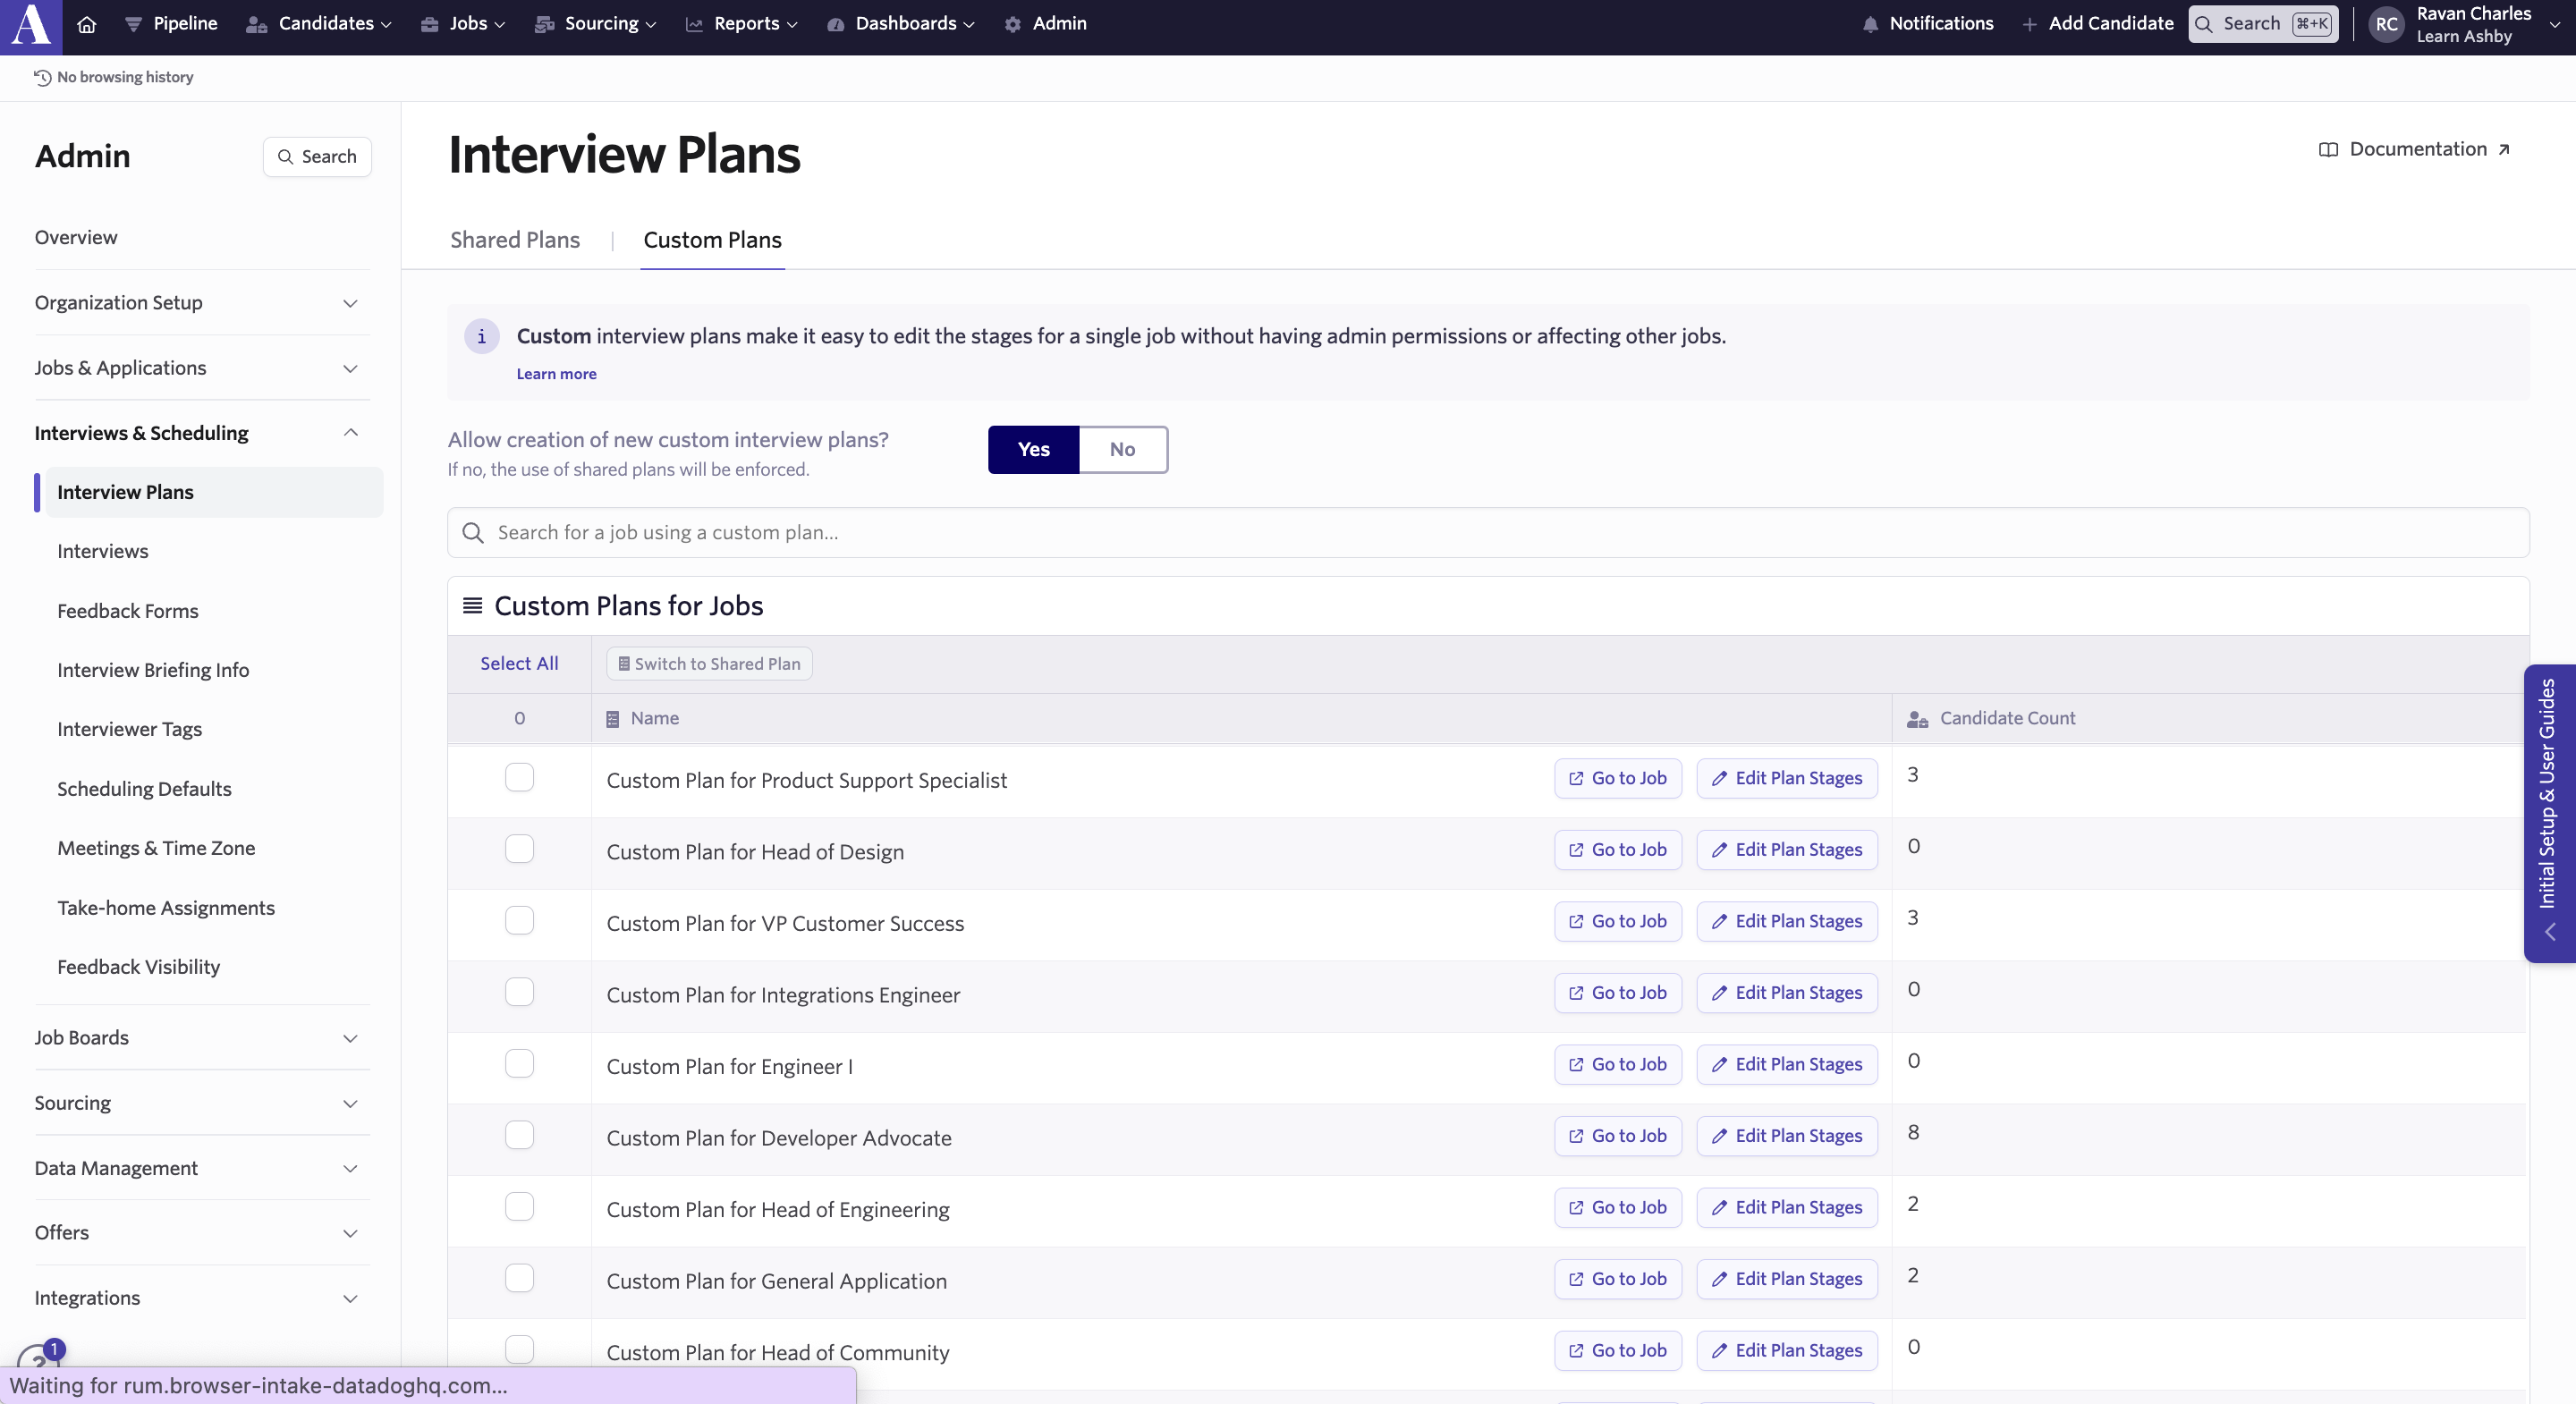2576x1404 pixels.
Task: Click Switch to Shared Plan button
Action: pos(709,663)
